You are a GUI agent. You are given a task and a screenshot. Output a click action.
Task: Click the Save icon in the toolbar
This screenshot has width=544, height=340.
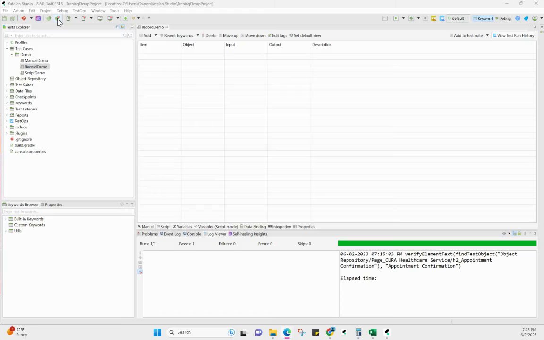(5, 18)
